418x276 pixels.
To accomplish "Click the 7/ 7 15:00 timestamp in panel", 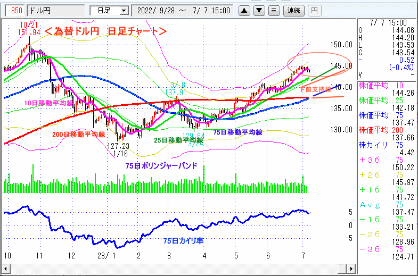I will pyautogui.click(x=388, y=23).
